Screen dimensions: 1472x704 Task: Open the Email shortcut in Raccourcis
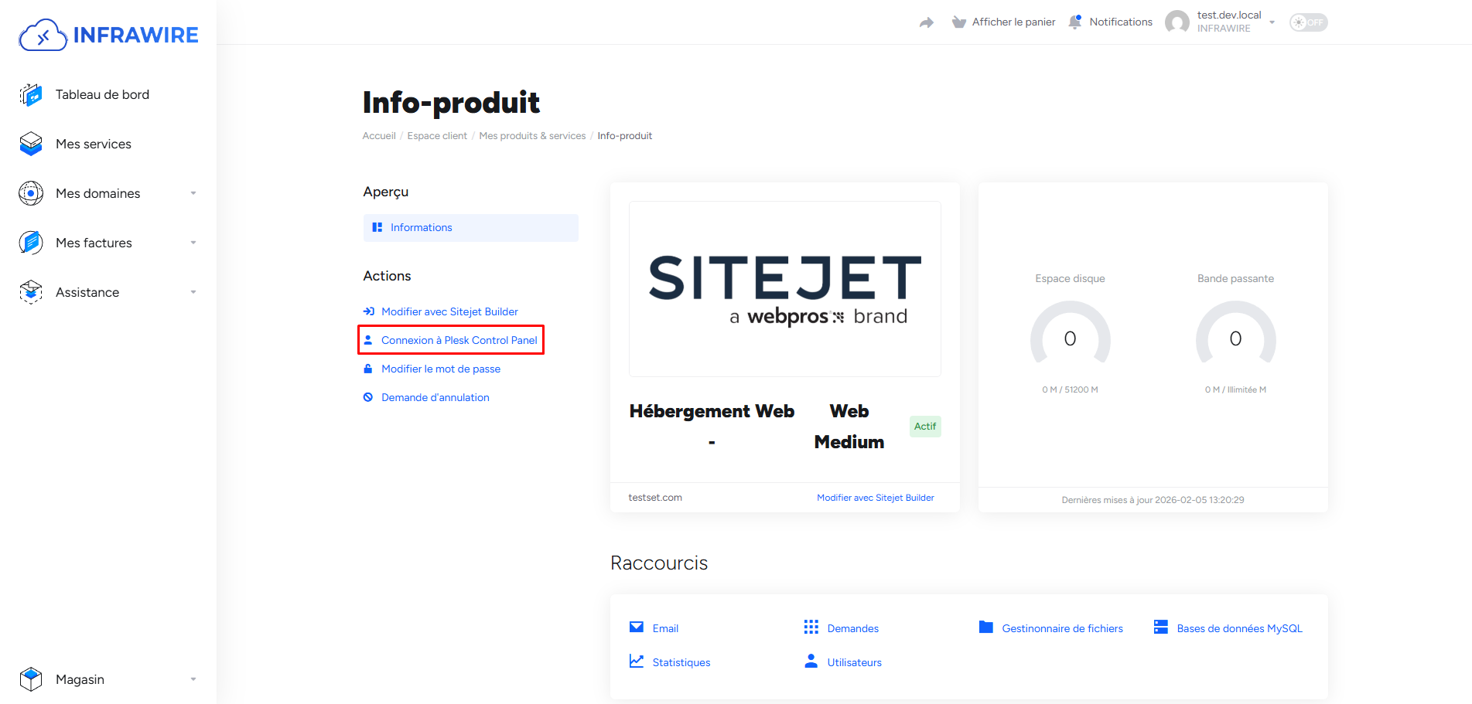[665, 628]
